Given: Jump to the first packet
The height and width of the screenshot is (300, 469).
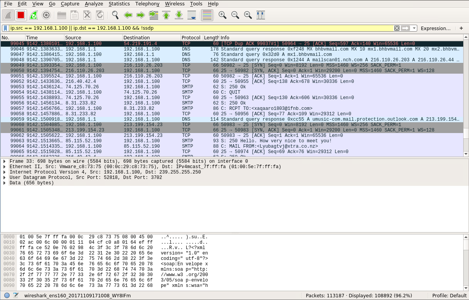Looking at the screenshot, I should (x=166, y=15).
